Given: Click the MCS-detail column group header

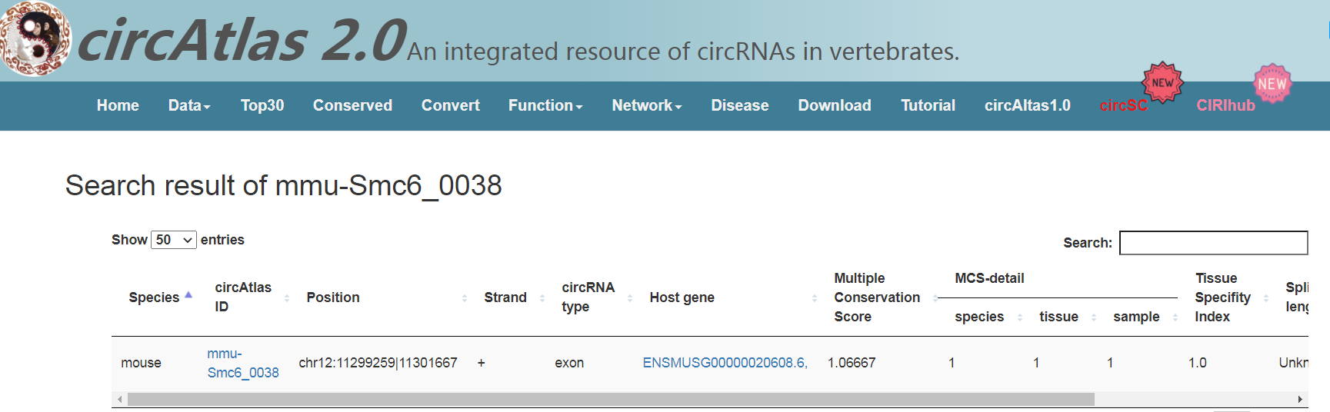Looking at the screenshot, I should 989,278.
